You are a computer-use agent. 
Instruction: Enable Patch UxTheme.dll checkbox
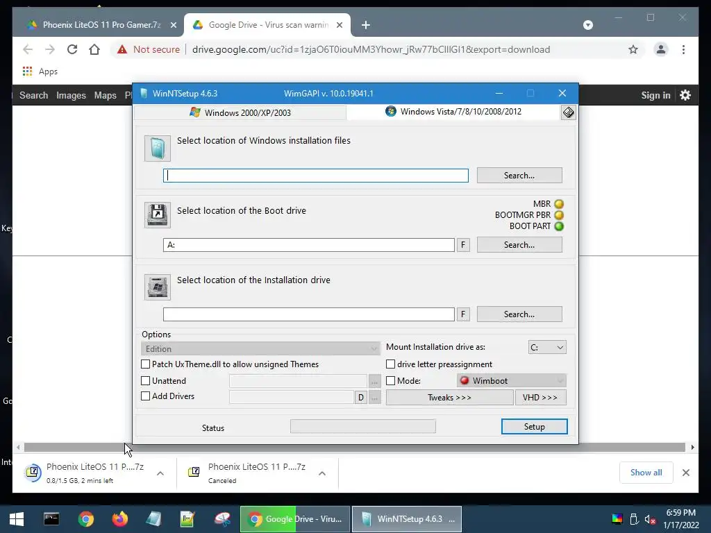coord(146,364)
